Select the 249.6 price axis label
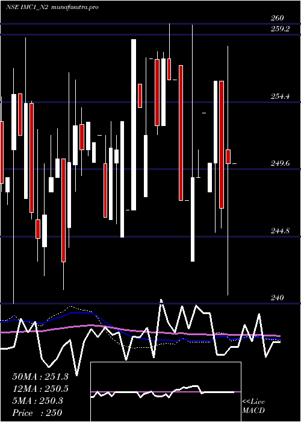This screenshot has height=422, width=301. [x=281, y=163]
